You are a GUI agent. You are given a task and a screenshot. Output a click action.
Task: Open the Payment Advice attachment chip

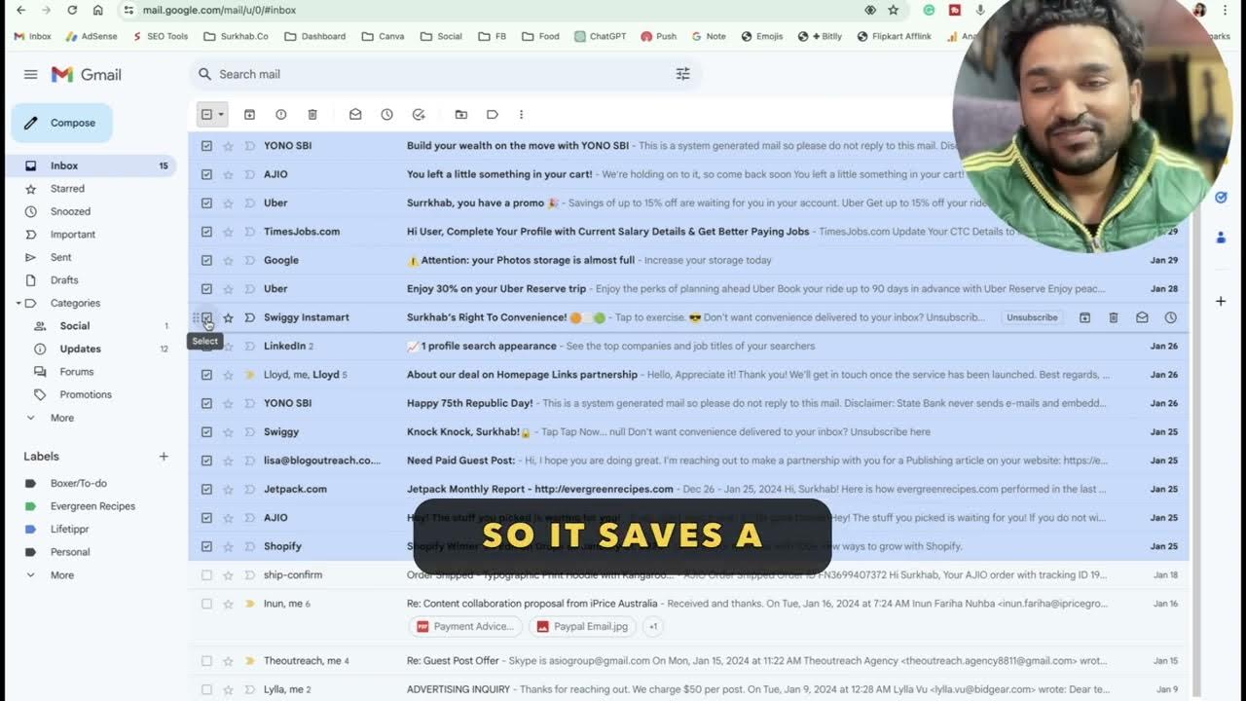[x=464, y=627]
